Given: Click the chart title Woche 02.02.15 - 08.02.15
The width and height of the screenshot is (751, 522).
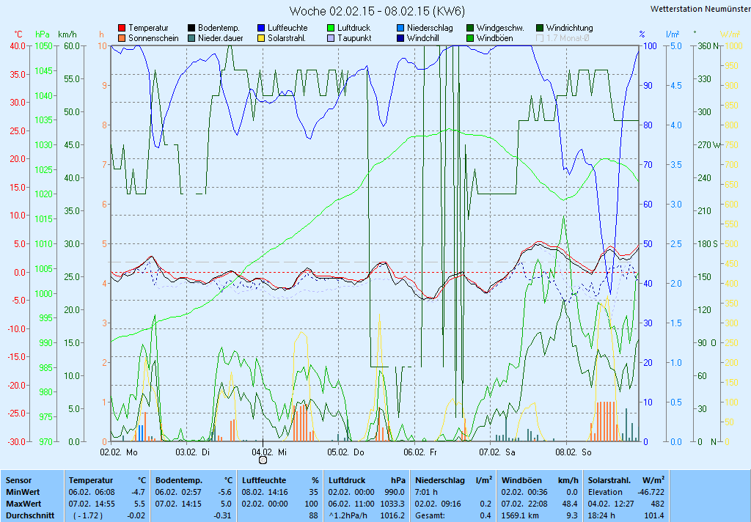Looking at the screenshot, I should tap(377, 11).
